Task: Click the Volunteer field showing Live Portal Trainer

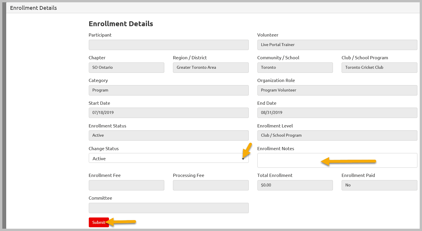Action: click(x=337, y=45)
